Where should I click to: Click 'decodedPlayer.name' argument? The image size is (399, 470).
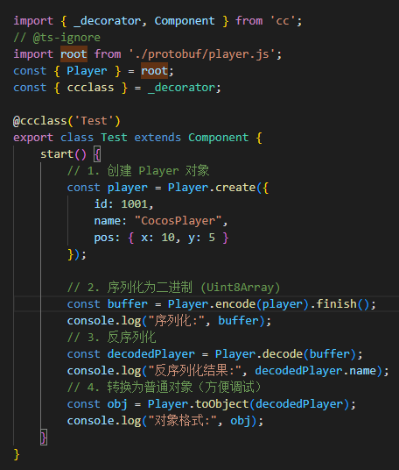316,371
